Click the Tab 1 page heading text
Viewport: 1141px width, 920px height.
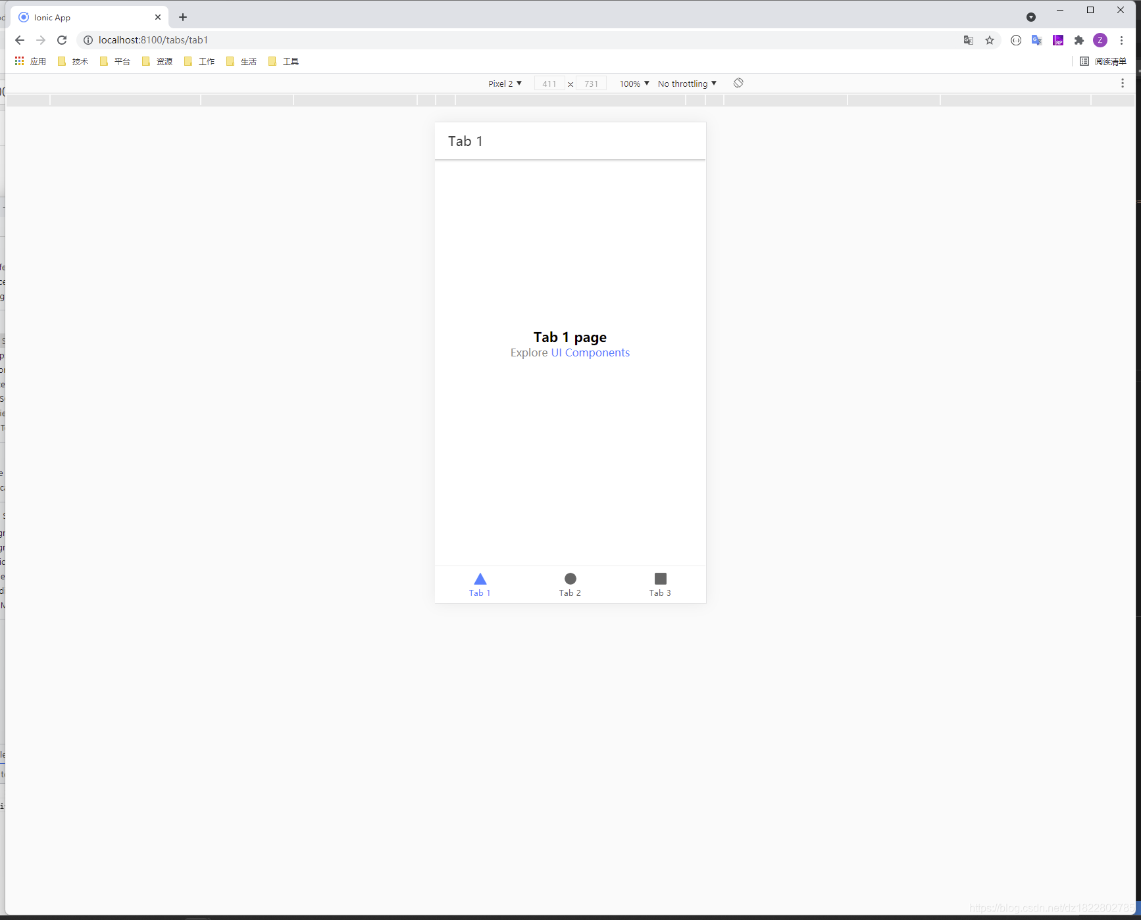pyautogui.click(x=570, y=337)
